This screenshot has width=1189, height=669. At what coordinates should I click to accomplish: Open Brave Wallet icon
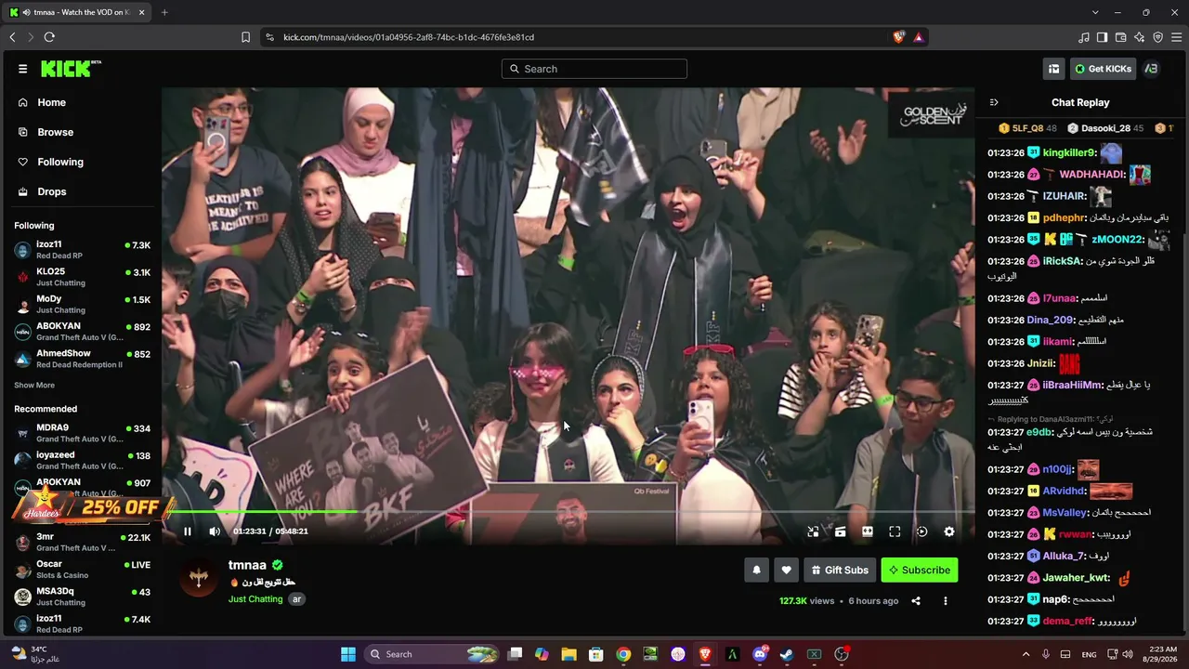pos(1121,37)
